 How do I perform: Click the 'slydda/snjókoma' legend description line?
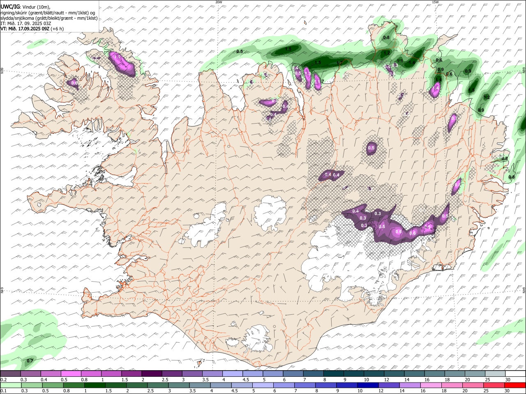49,18
